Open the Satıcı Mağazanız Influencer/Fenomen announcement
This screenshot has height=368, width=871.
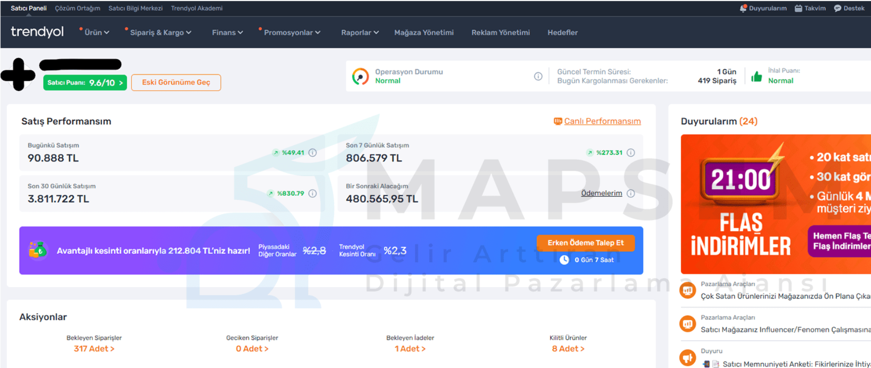pos(786,330)
